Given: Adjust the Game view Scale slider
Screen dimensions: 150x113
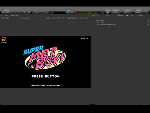Looking at the screenshot, I should (x=28, y=18).
